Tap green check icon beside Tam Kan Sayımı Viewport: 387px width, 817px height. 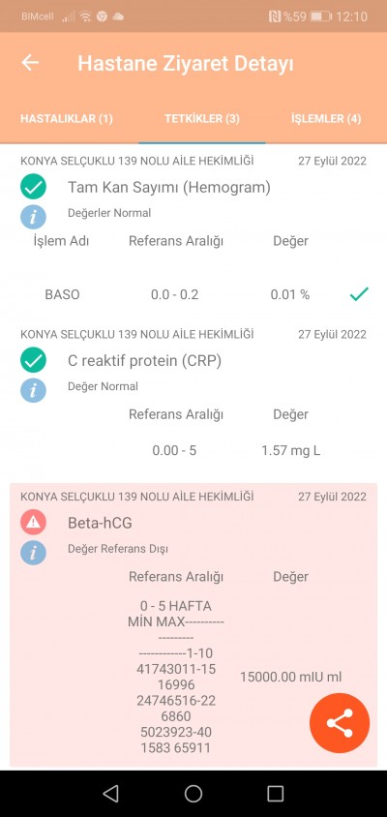(33, 187)
